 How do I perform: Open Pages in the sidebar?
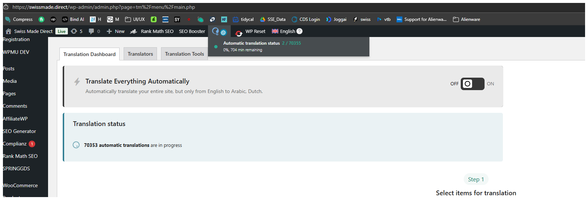[x=9, y=93]
